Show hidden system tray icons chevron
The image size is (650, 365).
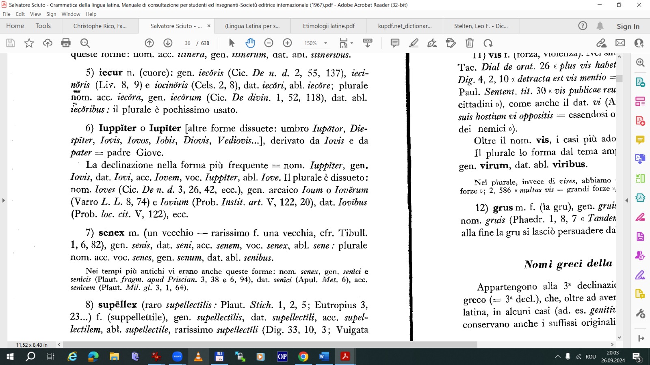tap(558, 357)
